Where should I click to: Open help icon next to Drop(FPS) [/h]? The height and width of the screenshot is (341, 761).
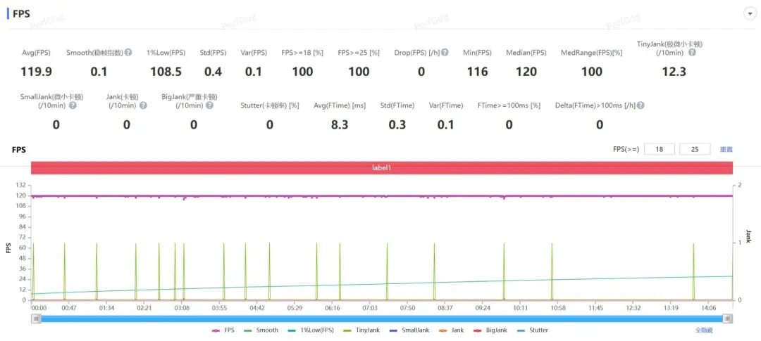[x=445, y=52]
